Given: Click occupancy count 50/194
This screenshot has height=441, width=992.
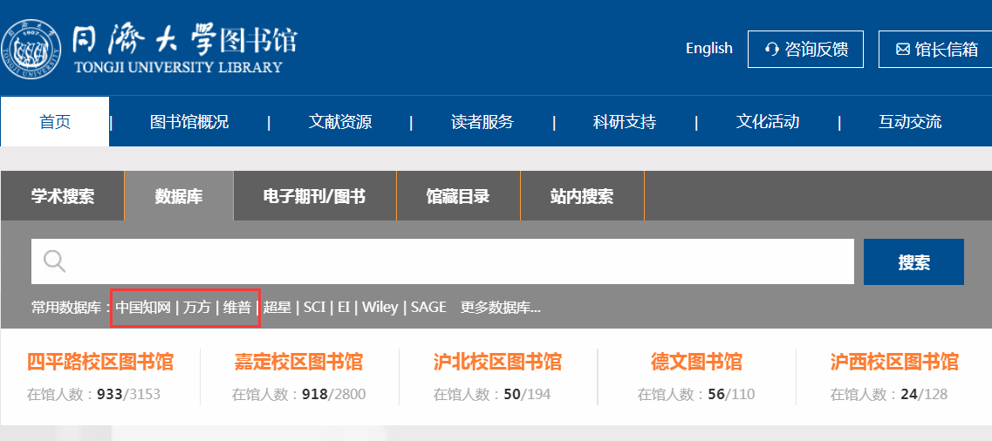Looking at the screenshot, I should [x=527, y=395].
